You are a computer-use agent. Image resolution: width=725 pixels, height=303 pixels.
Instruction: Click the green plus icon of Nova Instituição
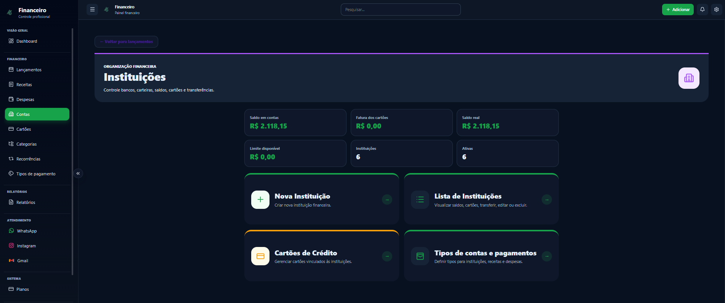pyautogui.click(x=260, y=200)
